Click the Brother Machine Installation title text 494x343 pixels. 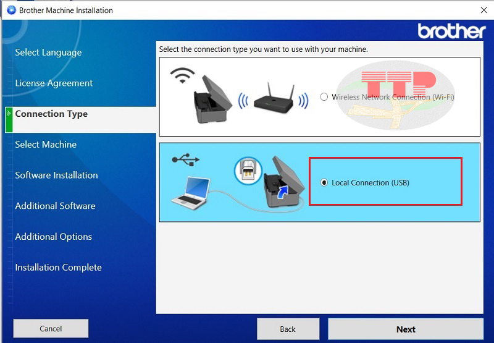[x=66, y=11]
